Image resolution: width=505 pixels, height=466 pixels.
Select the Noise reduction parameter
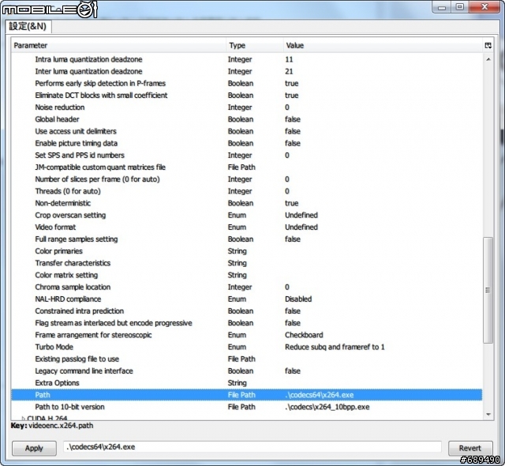tap(247, 107)
